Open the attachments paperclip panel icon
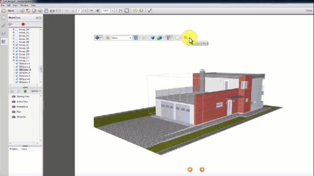 [x=3, y=26]
